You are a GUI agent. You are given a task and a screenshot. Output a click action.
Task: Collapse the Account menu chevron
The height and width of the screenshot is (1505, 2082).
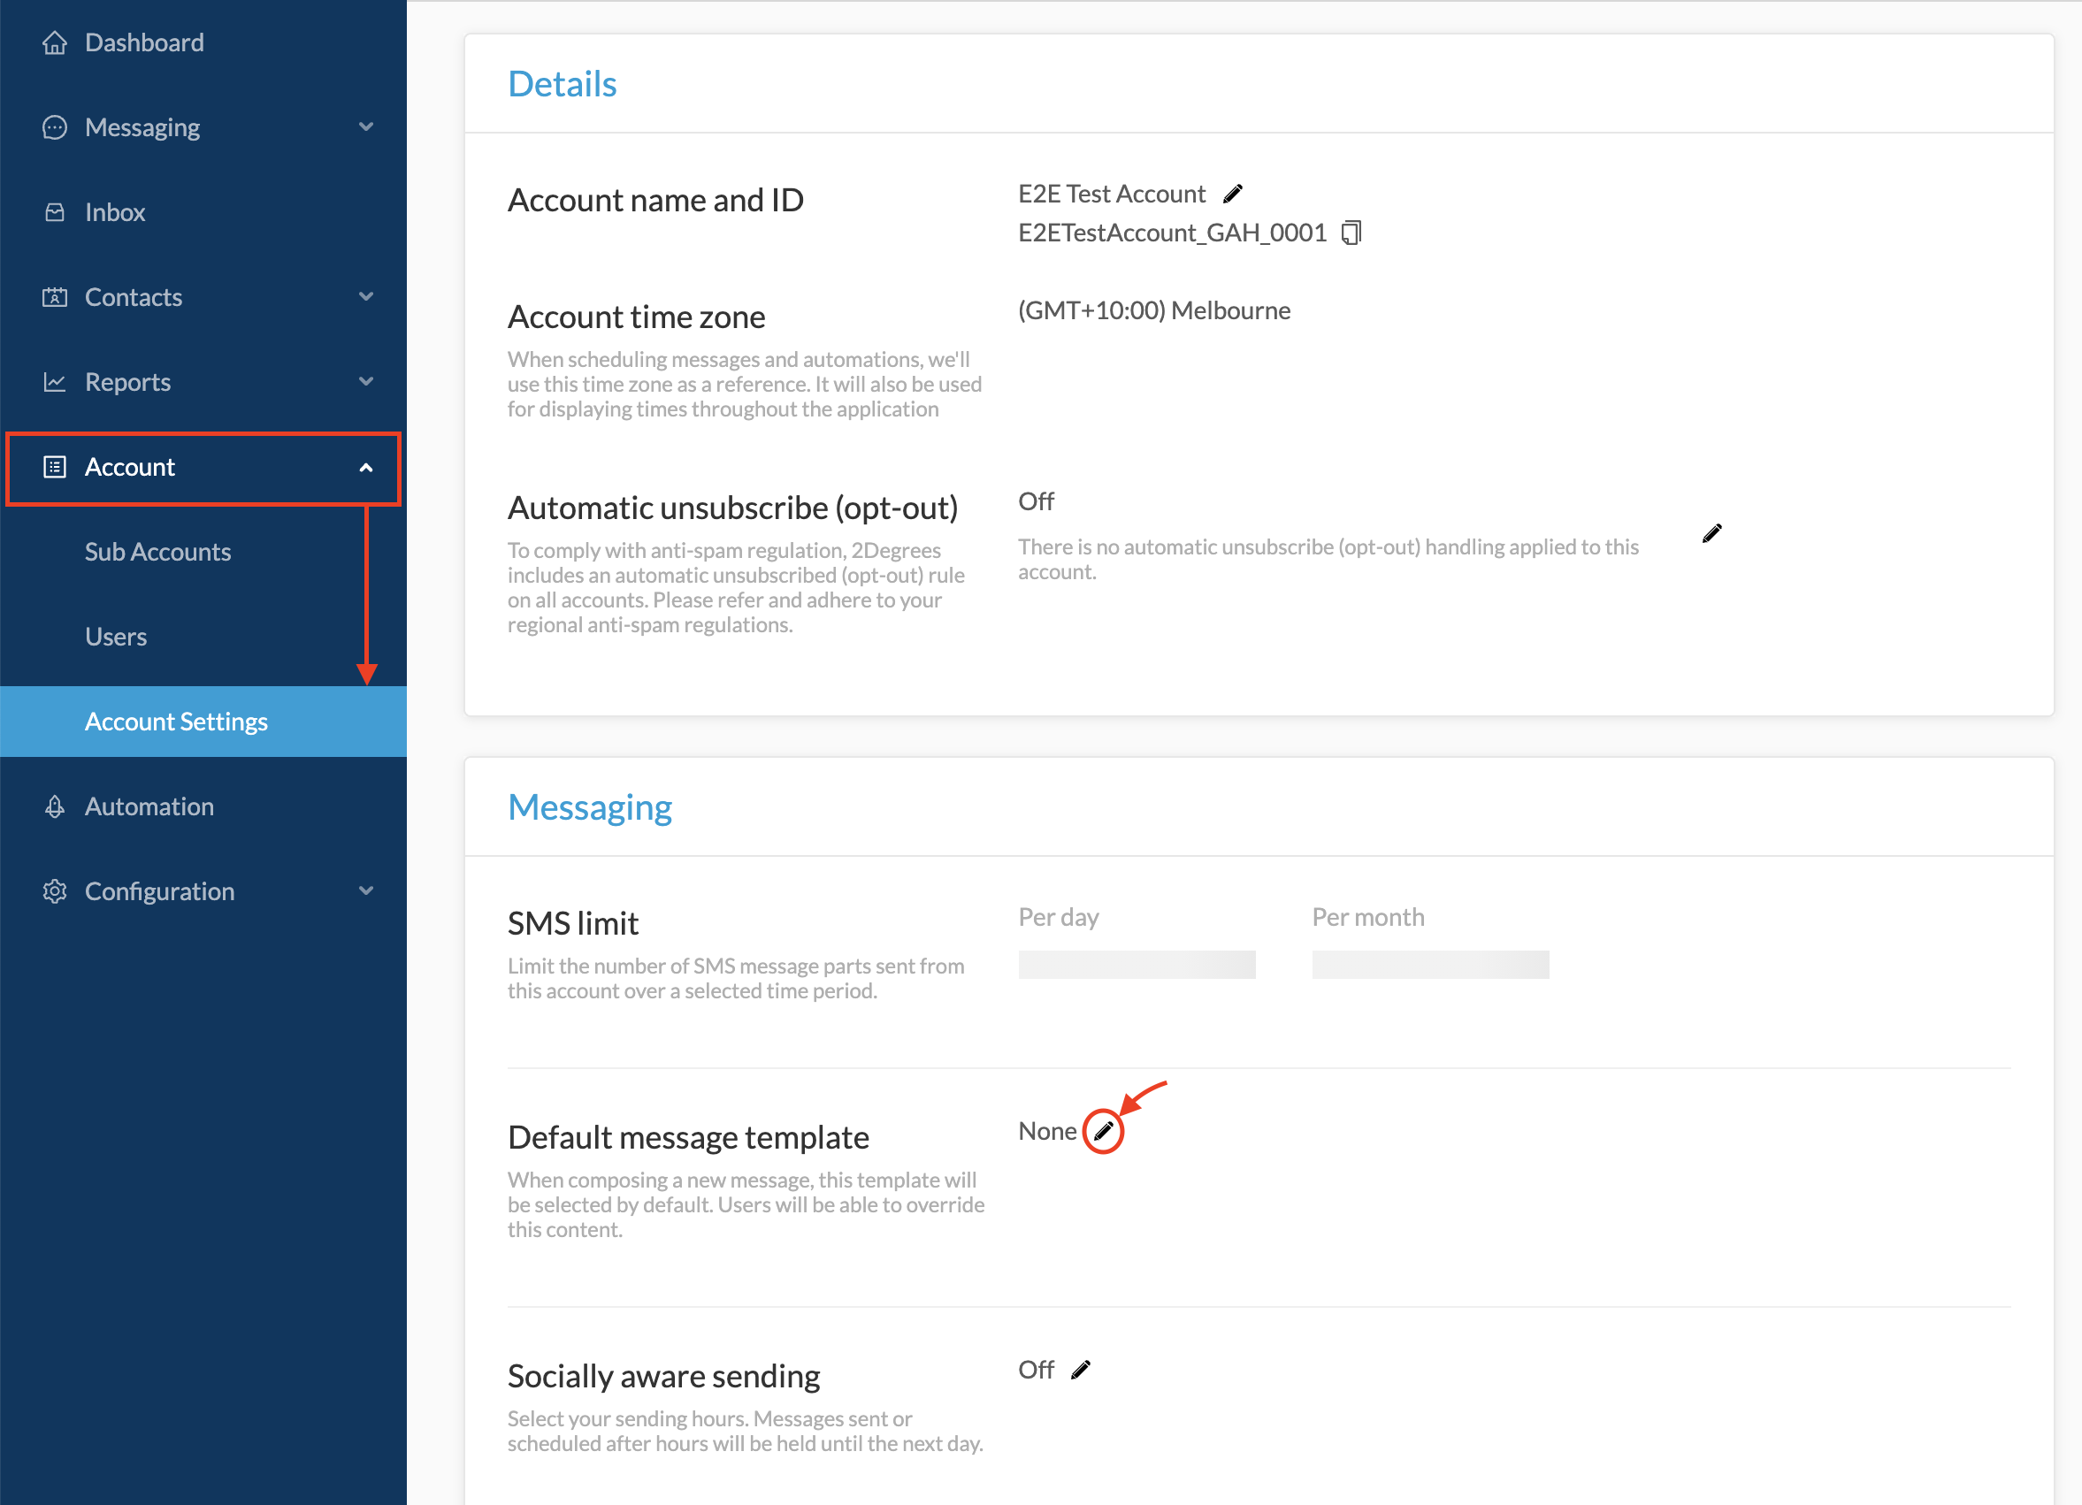pyautogui.click(x=366, y=468)
